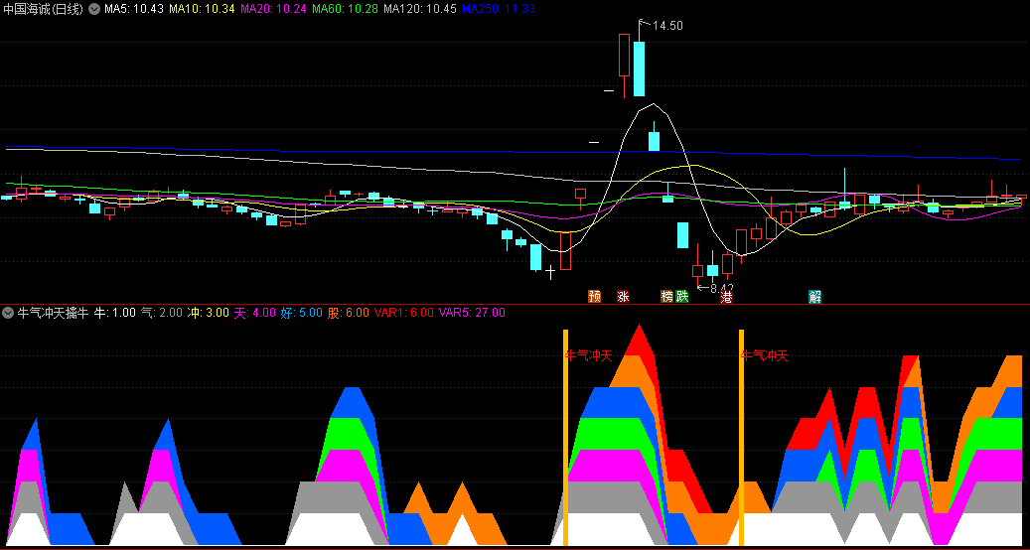This screenshot has width=1030, height=550.
Task: Click the red VAR1: 6.00 value
Action: click(x=404, y=313)
